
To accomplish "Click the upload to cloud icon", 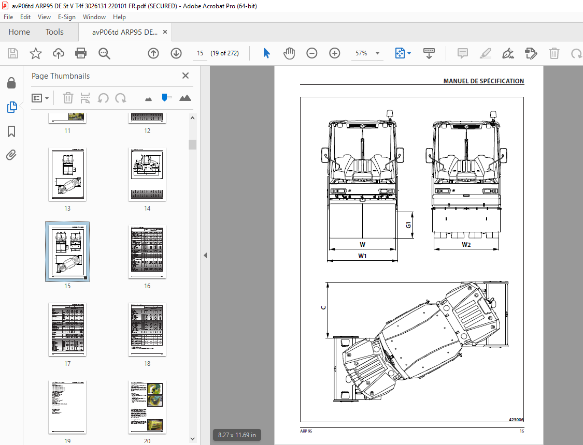I will [x=59, y=53].
